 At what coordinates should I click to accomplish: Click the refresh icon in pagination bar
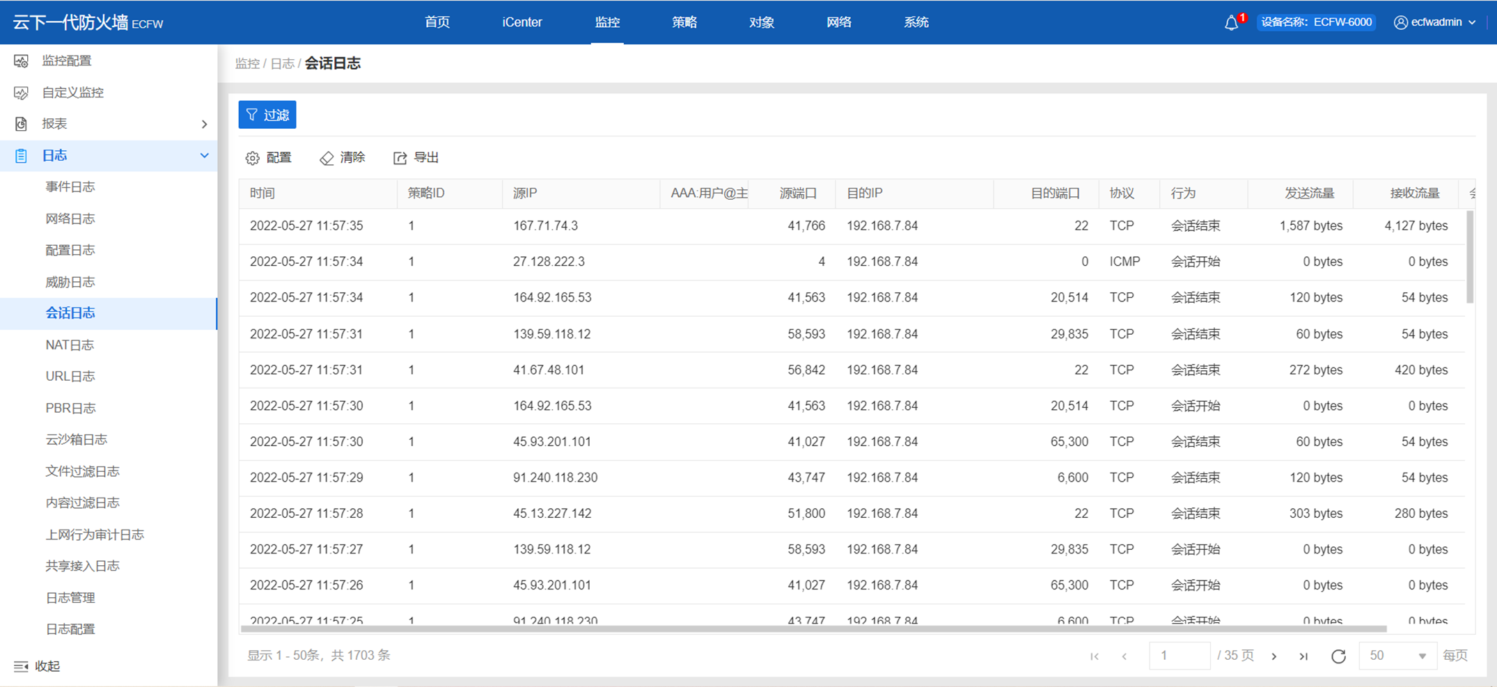coord(1338,656)
